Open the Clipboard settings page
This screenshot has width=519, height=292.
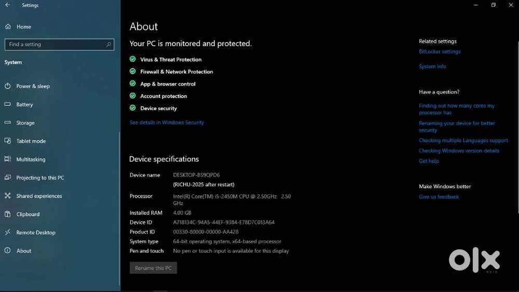28,214
